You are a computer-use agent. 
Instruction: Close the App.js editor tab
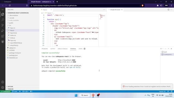[51, 10]
